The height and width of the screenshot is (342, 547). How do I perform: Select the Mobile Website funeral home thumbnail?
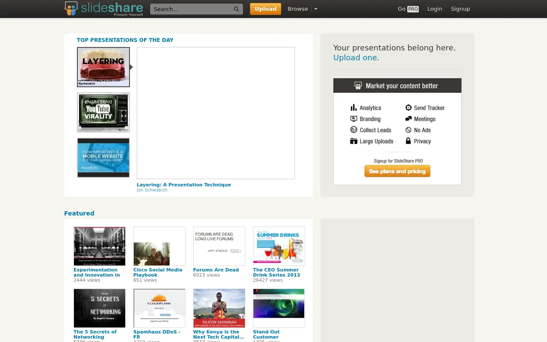[x=103, y=158]
